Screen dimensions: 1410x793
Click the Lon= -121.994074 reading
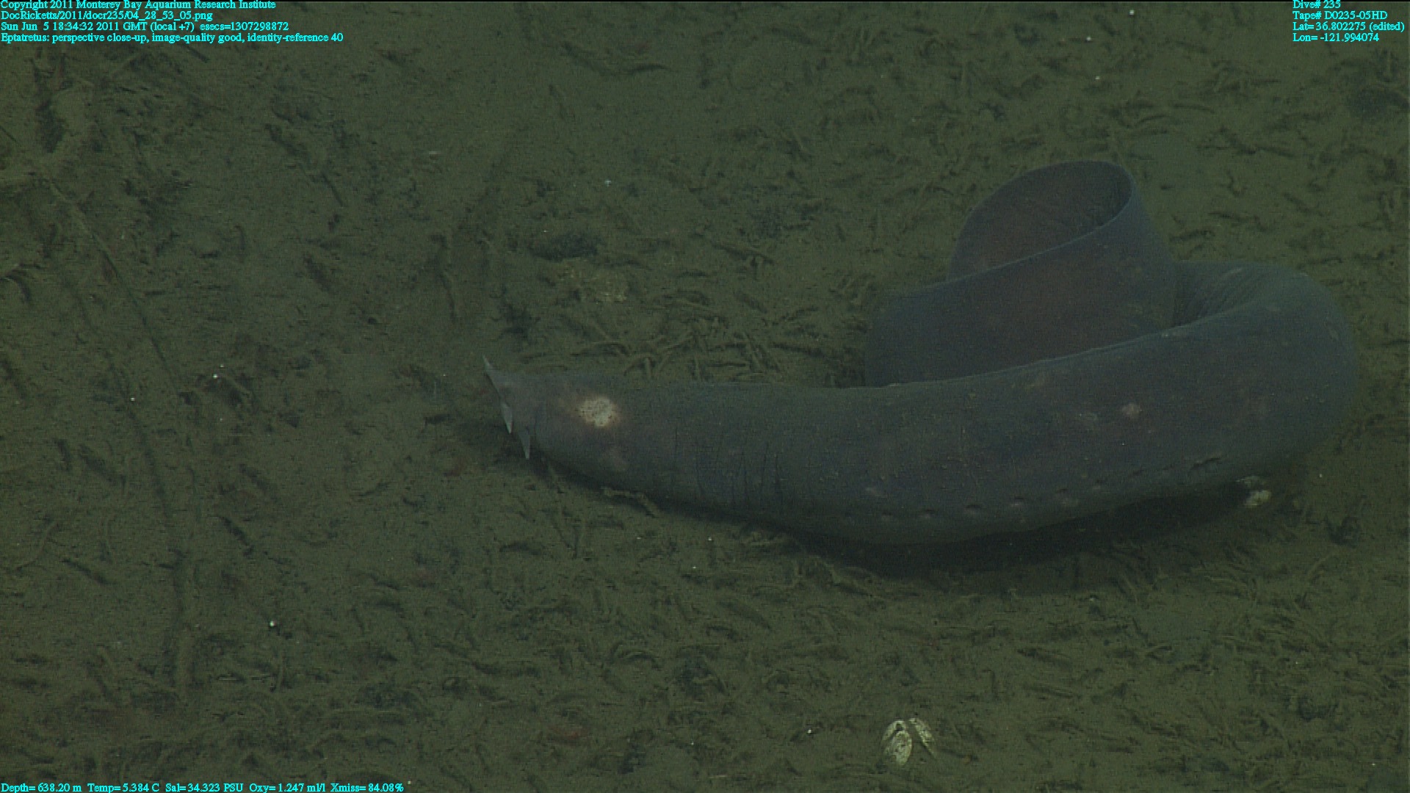click(x=1335, y=37)
